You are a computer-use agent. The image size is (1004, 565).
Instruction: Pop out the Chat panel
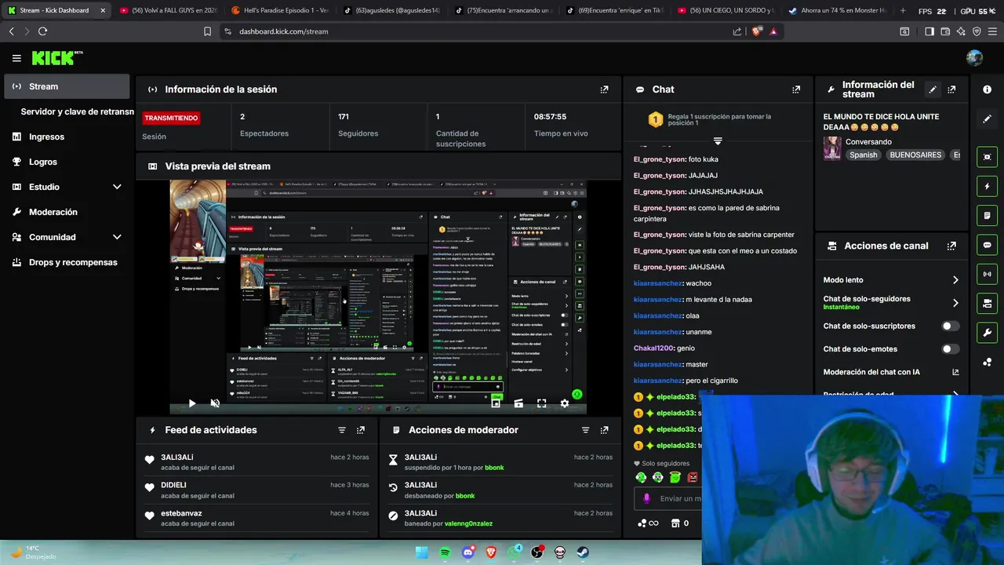point(796,89)
